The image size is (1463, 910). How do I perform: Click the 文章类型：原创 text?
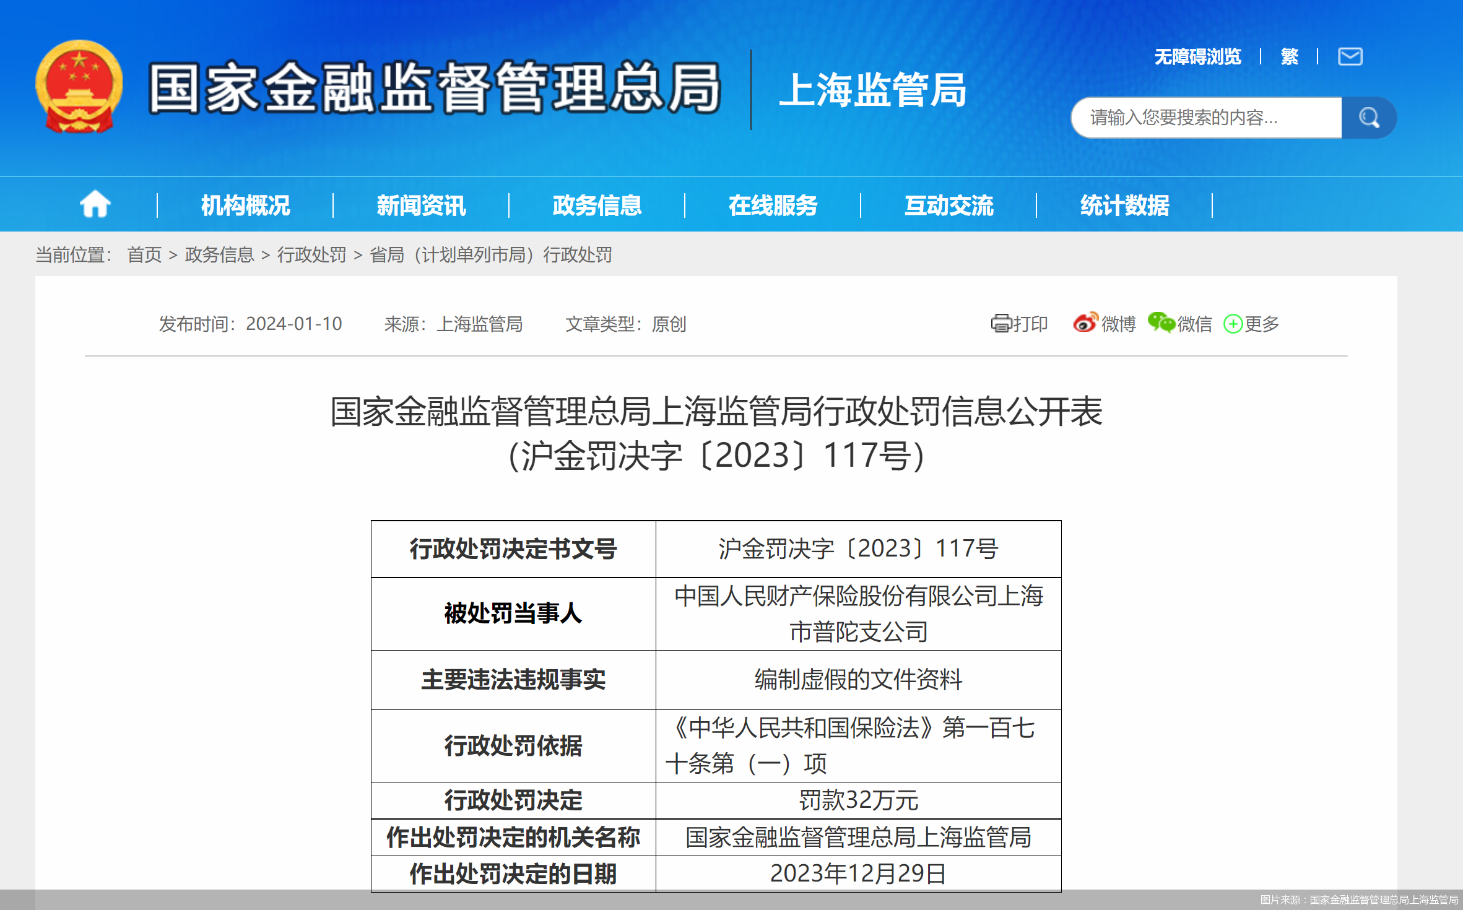pos(625,323)
